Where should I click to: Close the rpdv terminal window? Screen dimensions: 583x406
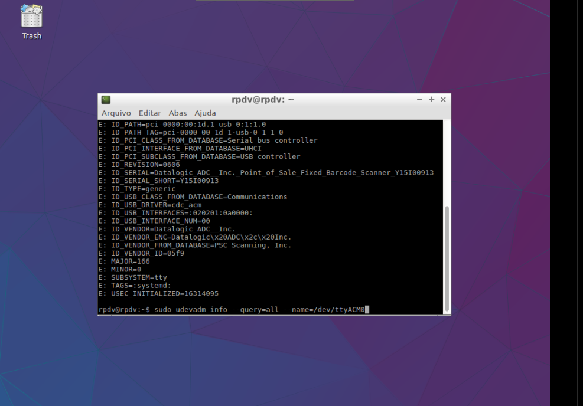(x=443, y=100)
